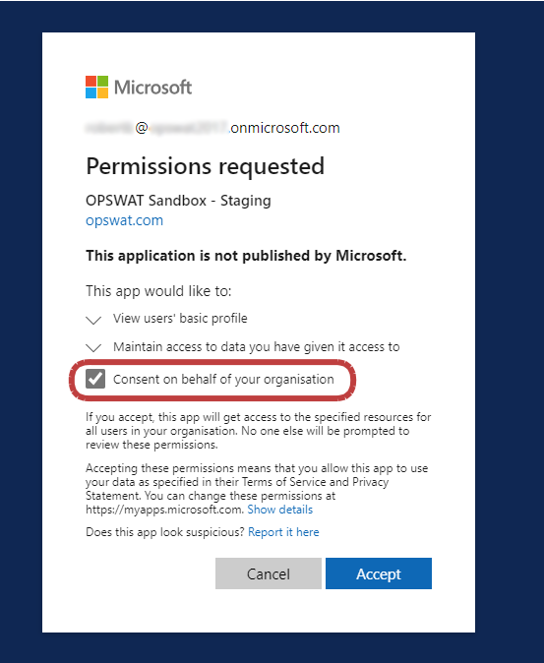Click the not published by Microsoft warning
Viewport: 544px width, 663px height.
click(x=246, y=256)
